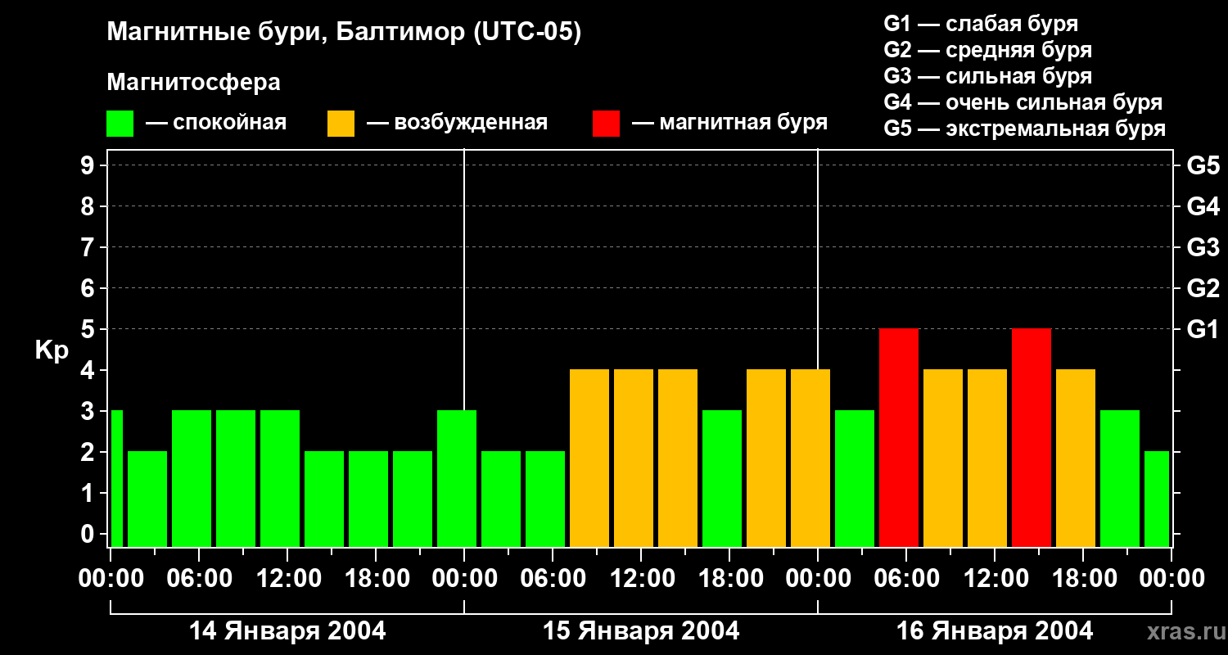Click the second red bar on 16 January
Screen dimensions: 1228x655
[1032, 437]
